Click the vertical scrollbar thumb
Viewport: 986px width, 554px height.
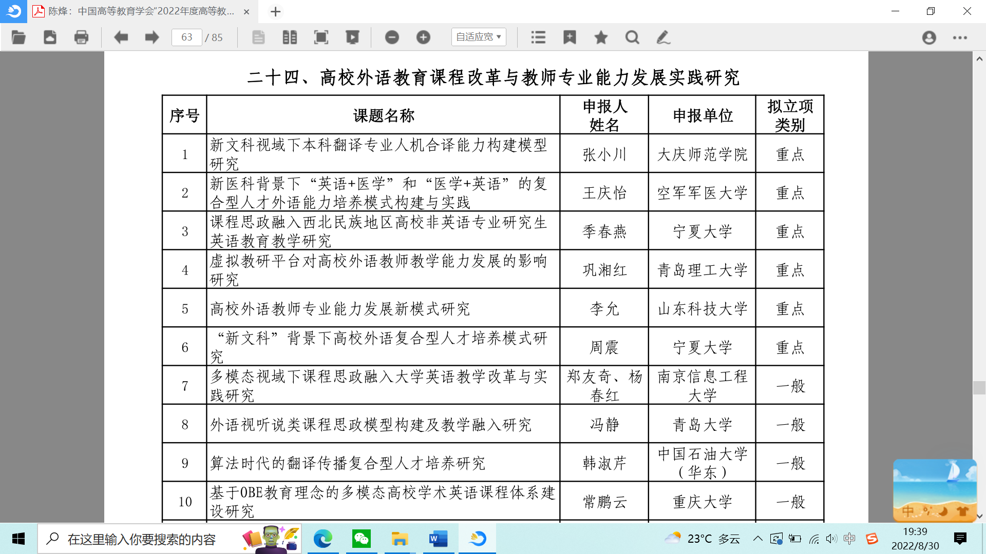coord(979,388)
